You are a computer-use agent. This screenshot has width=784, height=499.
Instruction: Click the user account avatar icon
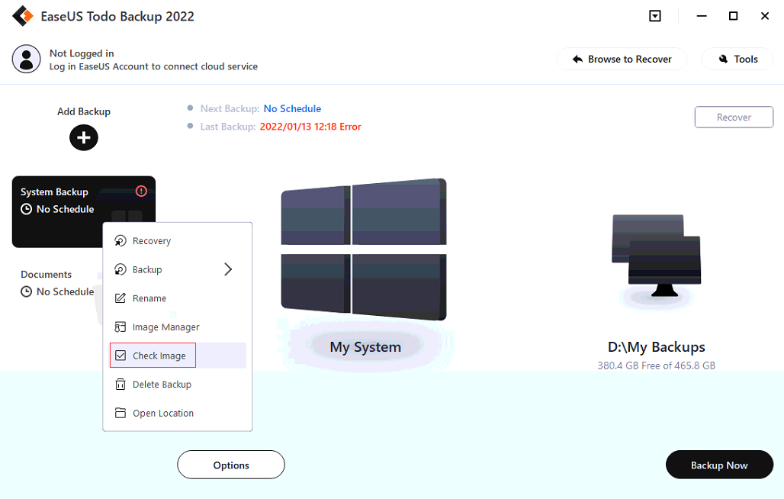26,59
